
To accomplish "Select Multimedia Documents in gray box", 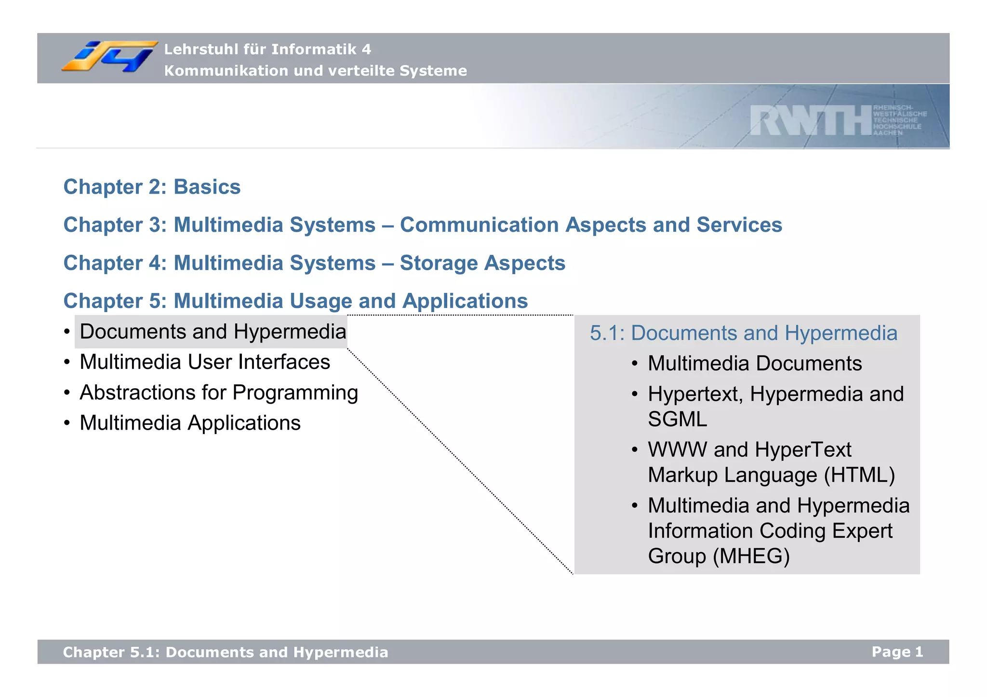I will coord(754,364).
